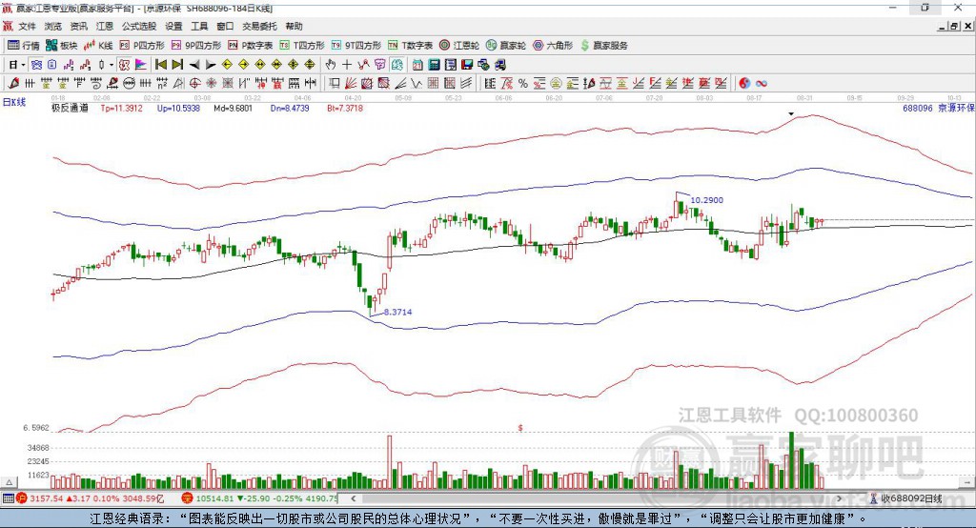Click the red-blue yin-yang icon
This screenshot has height=528, width=976.
(x=744, y=83)
